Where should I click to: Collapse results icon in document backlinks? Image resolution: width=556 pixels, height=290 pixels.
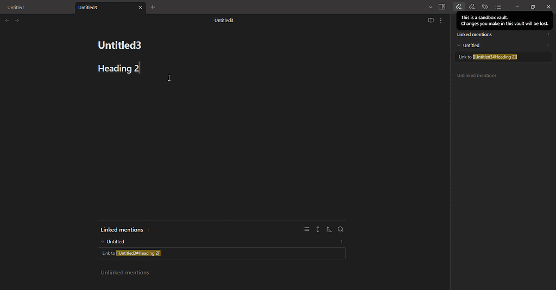pyautogui.click(x=306, y=229)
